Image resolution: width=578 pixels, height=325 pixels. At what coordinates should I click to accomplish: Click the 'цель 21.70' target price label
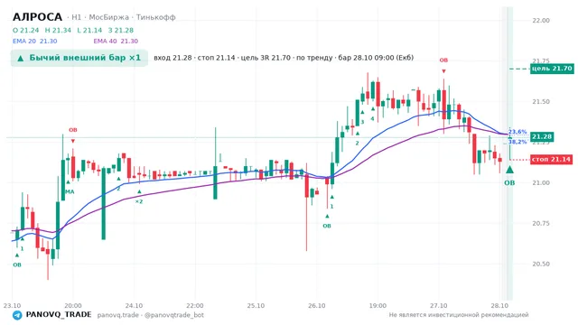(x=552, y=69)
